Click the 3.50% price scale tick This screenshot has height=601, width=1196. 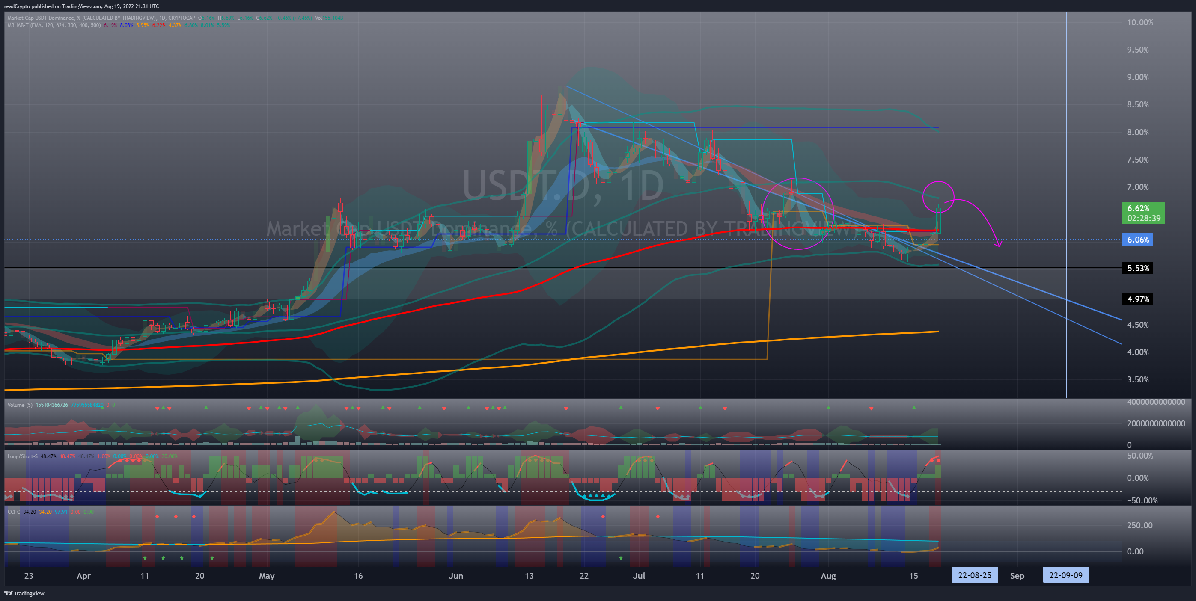(1137, 379)
